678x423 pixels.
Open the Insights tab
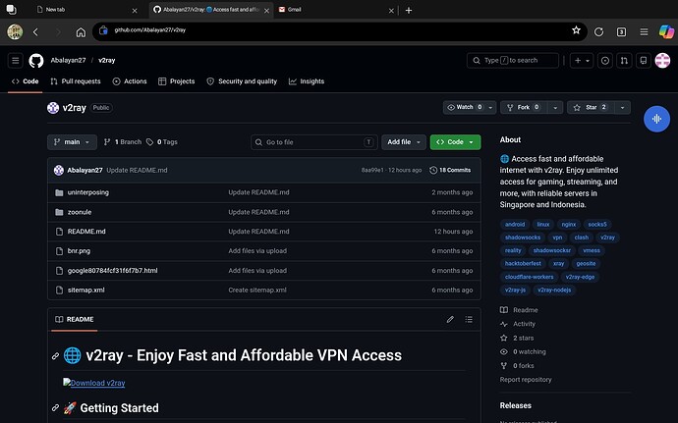[x=307, y=81]
